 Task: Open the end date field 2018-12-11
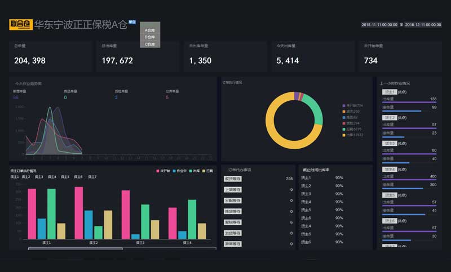423,25
